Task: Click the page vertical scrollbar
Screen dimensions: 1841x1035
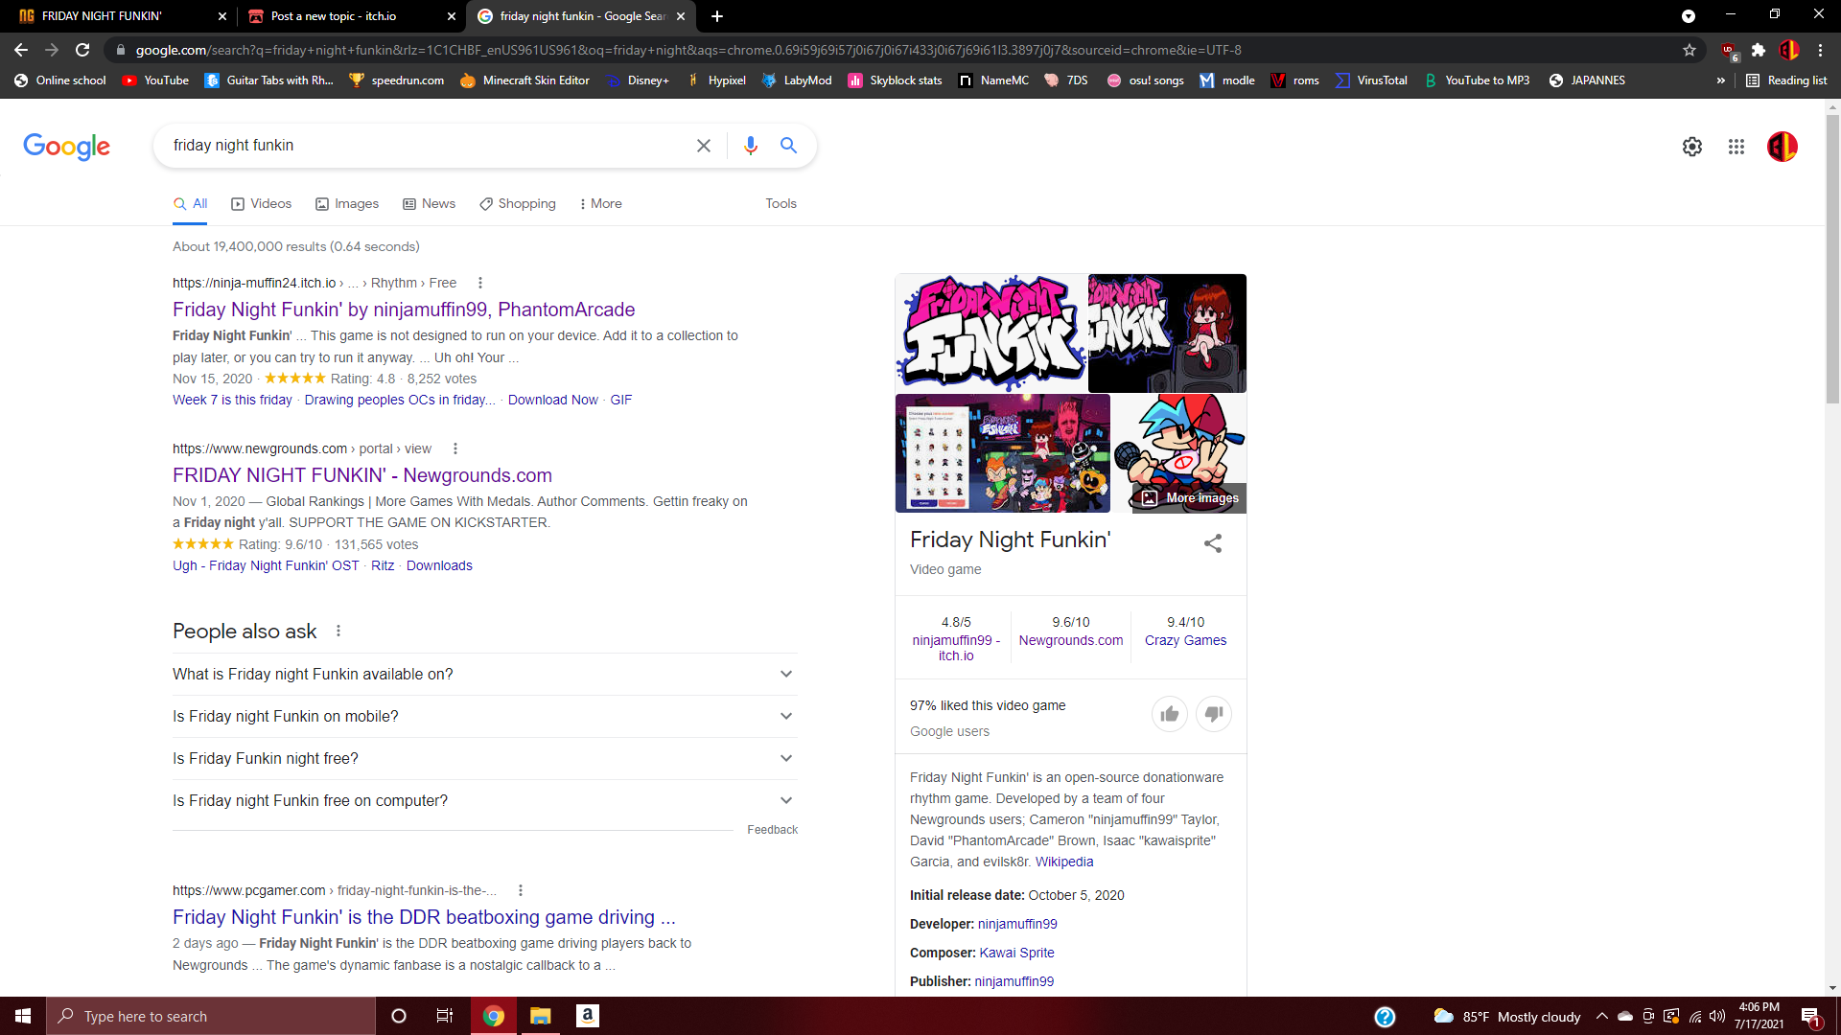Action: tap(1832, 259)
